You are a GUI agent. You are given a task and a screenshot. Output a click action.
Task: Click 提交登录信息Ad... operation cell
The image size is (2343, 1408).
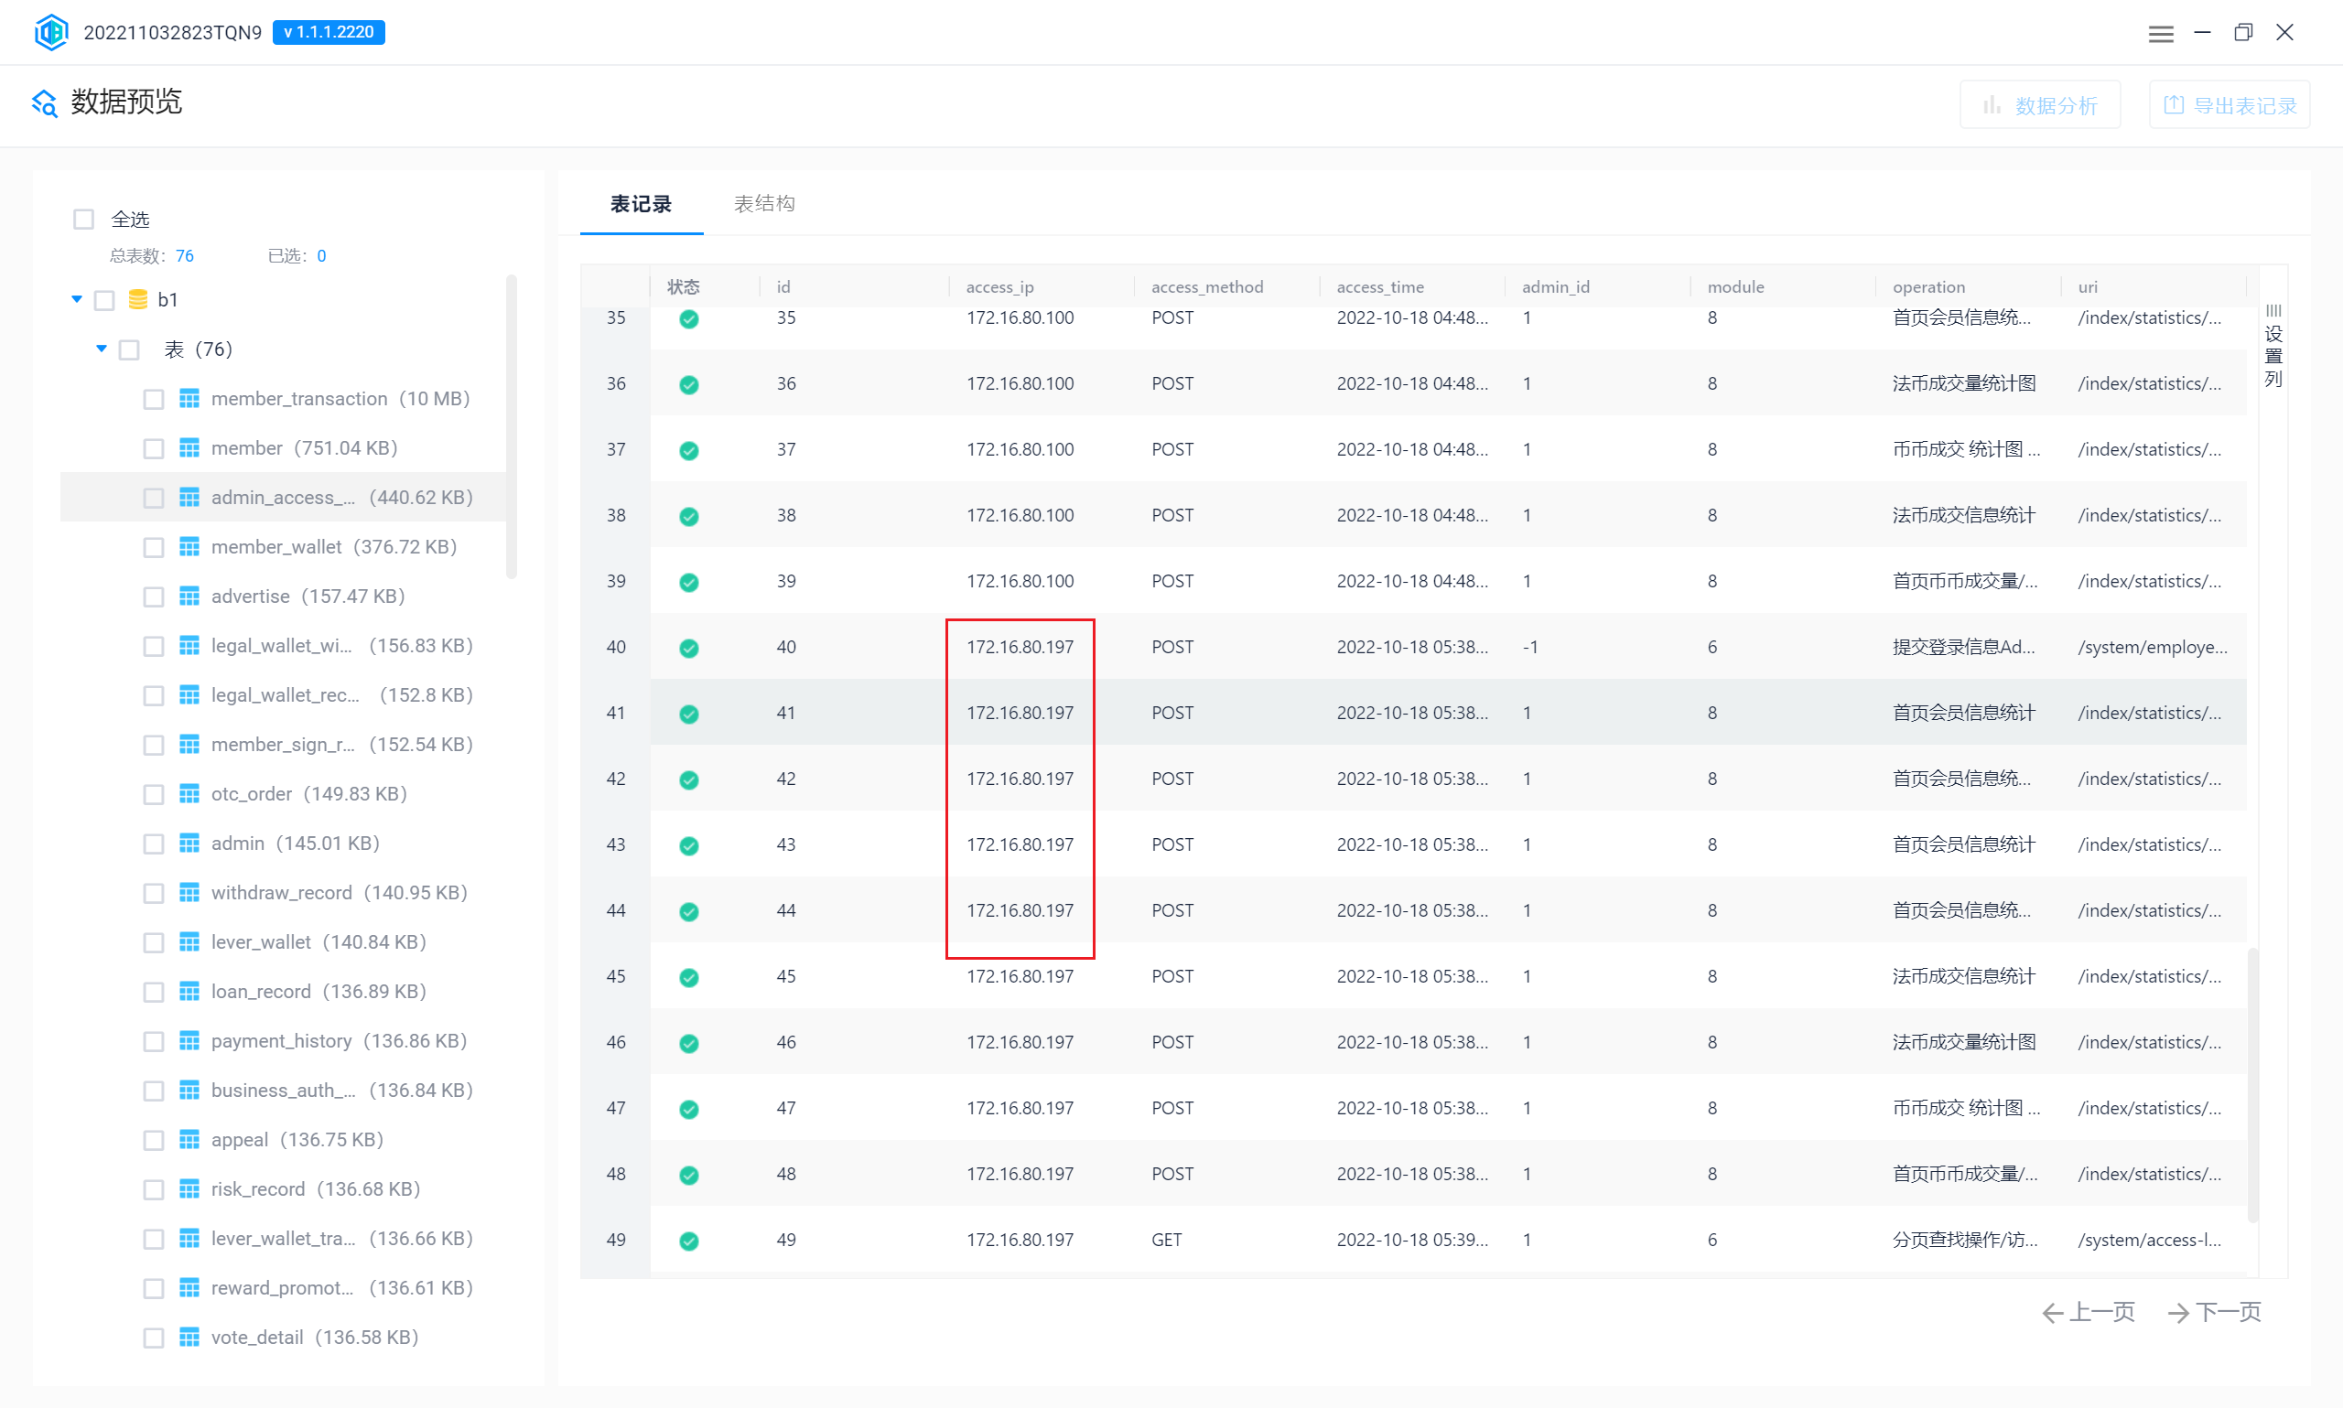(x=1963, y=646)
